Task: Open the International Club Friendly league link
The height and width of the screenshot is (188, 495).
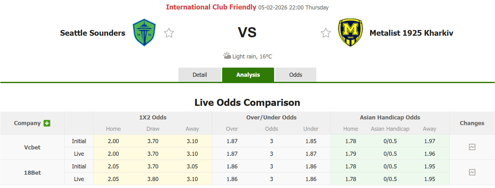Action: (x=211, y=7)
